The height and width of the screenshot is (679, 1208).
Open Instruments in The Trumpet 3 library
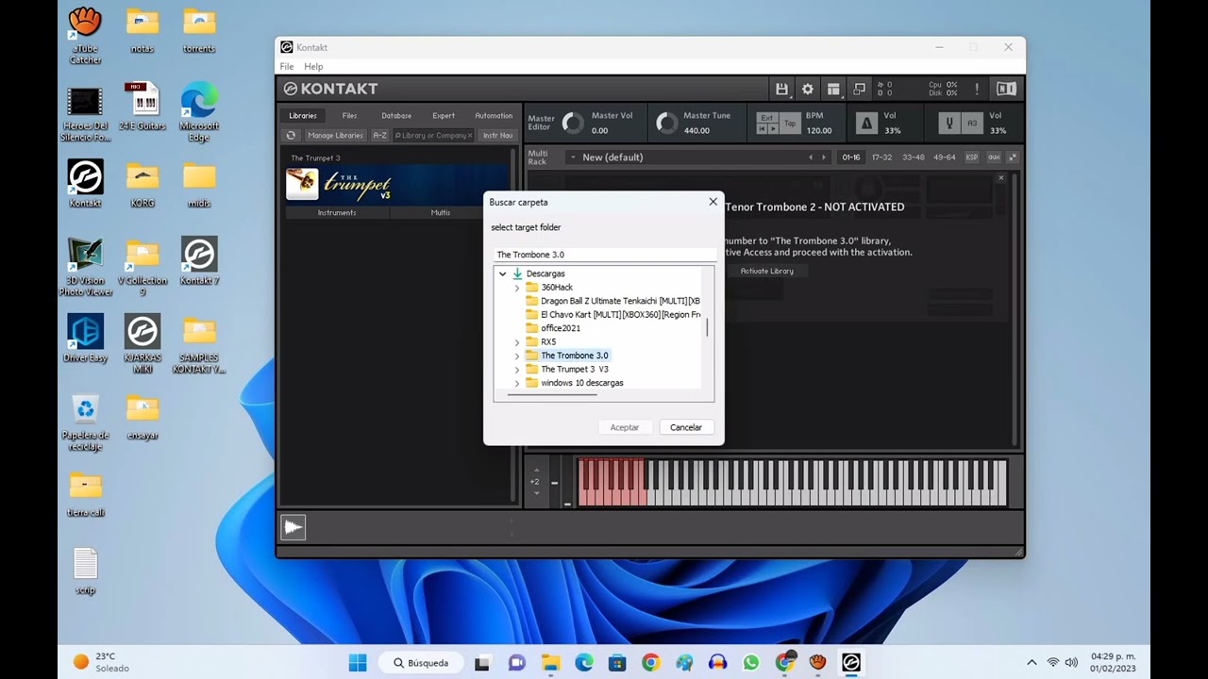337,212
